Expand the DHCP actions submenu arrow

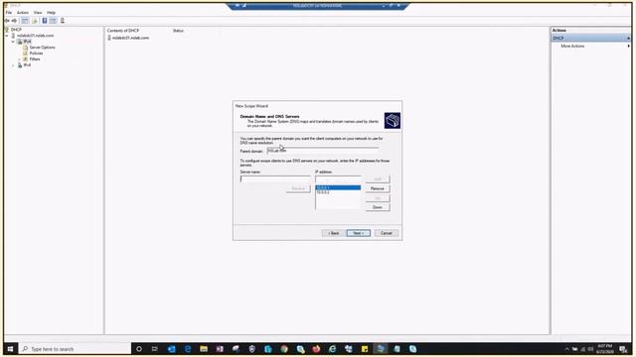[628, 38]
